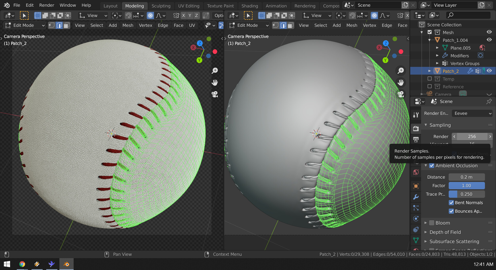The width and height of the screenshot is (496, 270).
Task: Enable snapping with the magnet icon
Action: [x=129, y=15]
